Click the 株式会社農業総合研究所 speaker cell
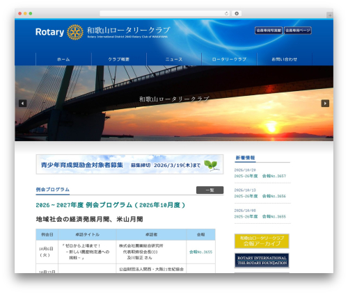Viewport: 348px width, 294px height. coord(151,252)
